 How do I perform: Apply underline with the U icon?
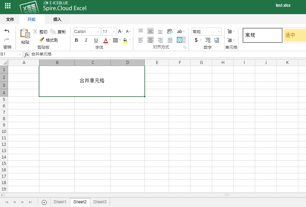click(x=96, y=40)
